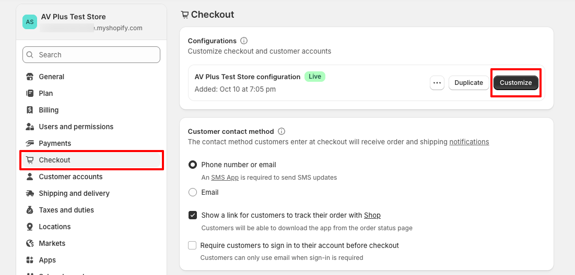575x275 pixels.
Task: Open the three-dot more actions menu
Action: coord(437,83)
